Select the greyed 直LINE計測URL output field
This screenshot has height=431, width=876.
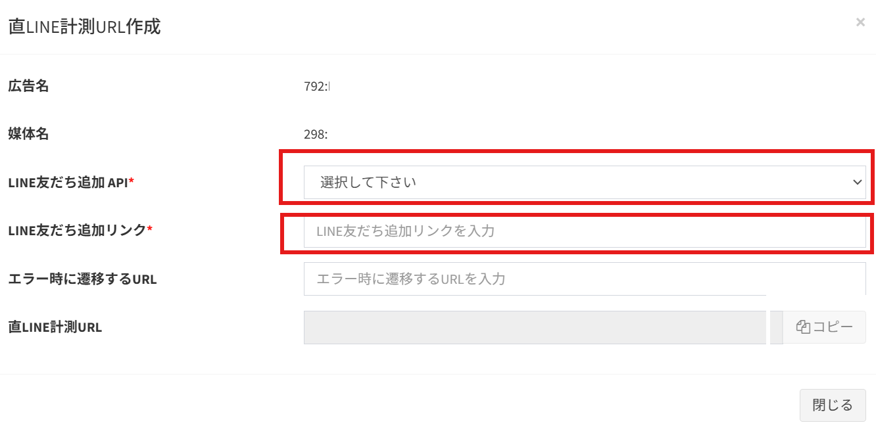pos(535,327)
